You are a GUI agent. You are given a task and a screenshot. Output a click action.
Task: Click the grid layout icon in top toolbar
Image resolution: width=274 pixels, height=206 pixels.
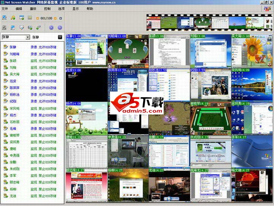[30, 18]
